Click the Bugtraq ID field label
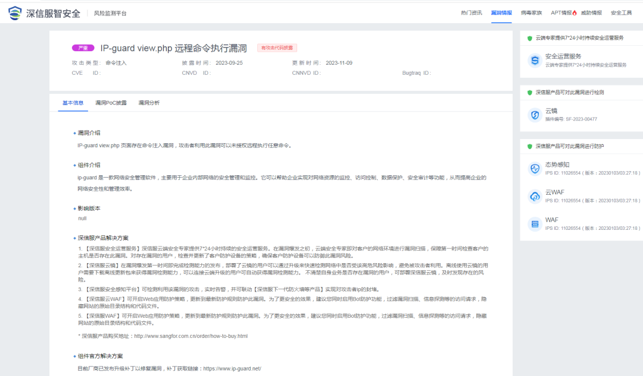Viewport: 643px width, 376px height. (x=417, y=73)
